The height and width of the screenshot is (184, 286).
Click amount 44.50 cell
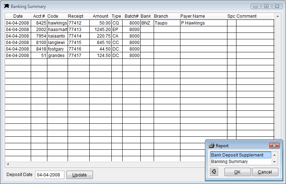tap(101, 49)
